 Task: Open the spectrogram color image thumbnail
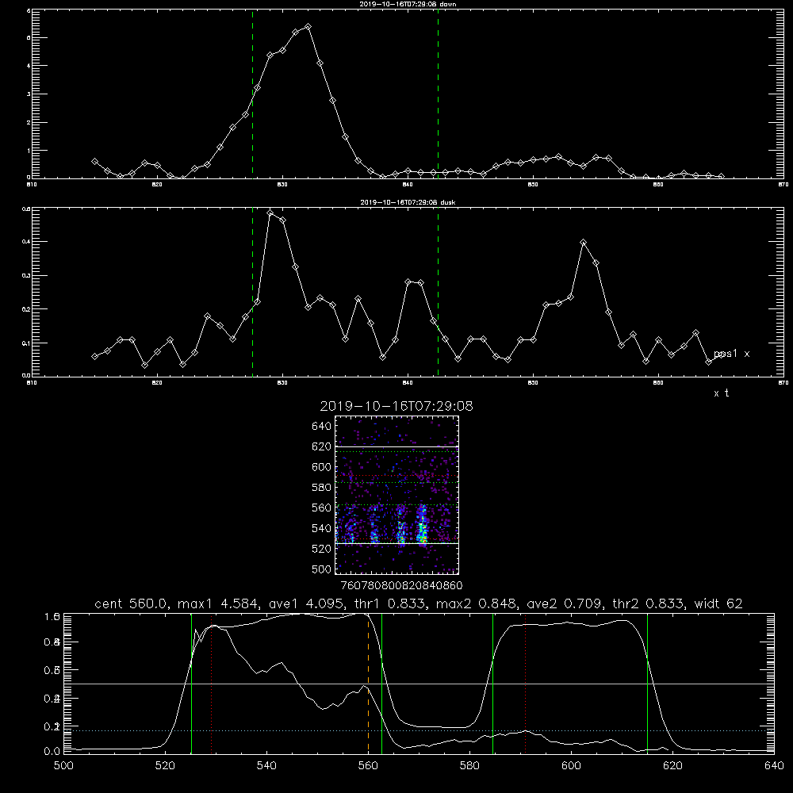coord(397,495)
